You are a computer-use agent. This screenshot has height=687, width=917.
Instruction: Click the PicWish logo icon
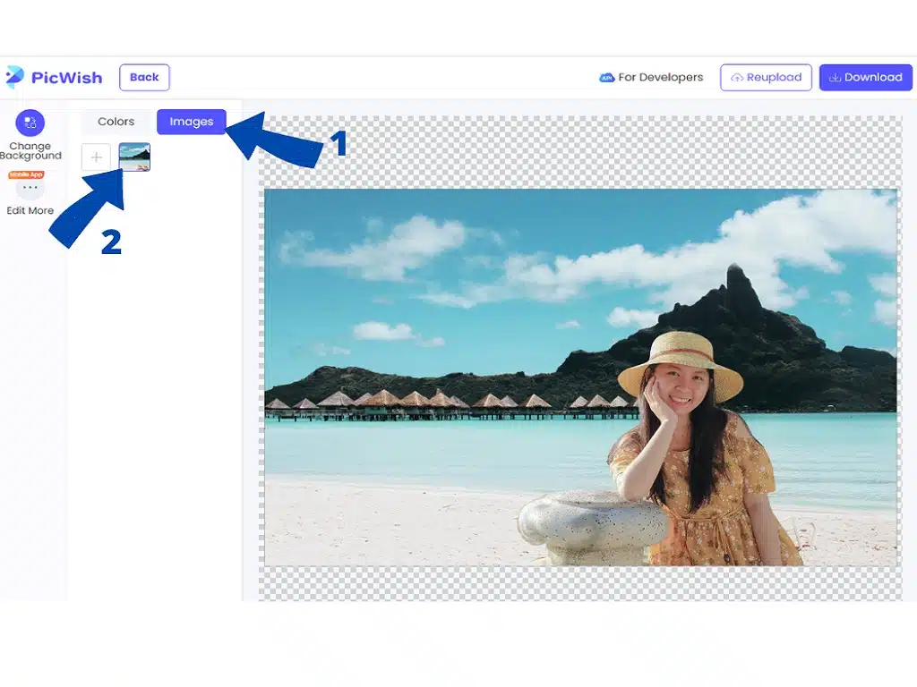[x=14, y=77]
